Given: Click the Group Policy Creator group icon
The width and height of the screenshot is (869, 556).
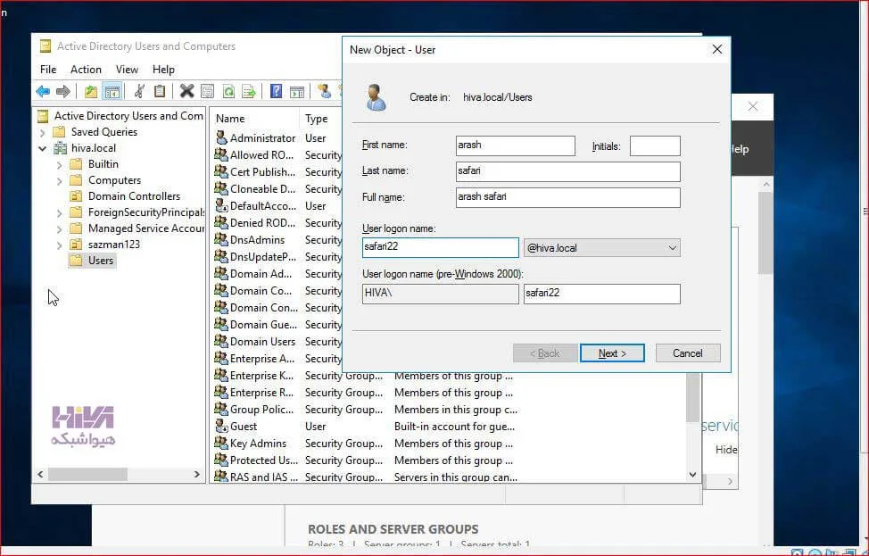Looking at the screenshot, I should (221, 409).
